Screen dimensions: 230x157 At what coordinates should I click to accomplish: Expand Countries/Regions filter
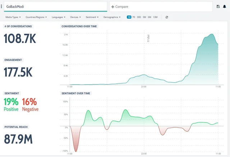[x=36, y=17]
